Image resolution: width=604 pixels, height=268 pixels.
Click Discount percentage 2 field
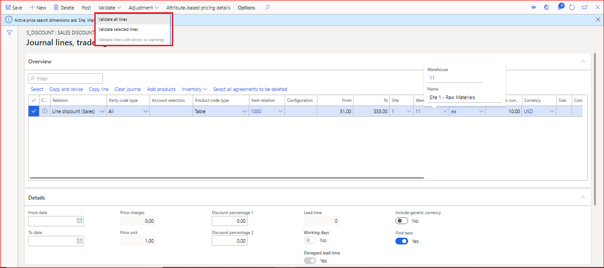(230, 241)
